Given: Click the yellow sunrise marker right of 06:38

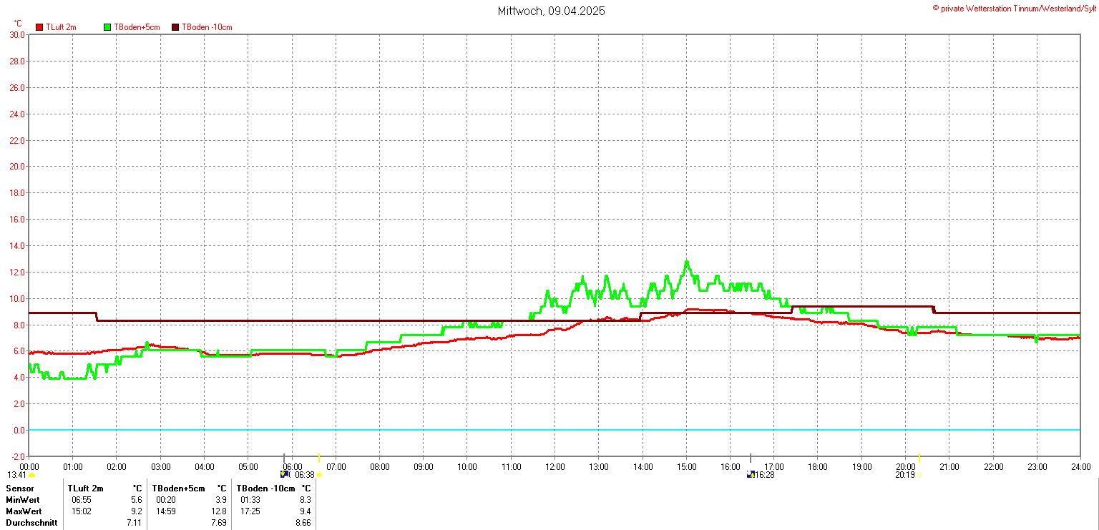Looking at the screenshot, I should tap(319, 475).
